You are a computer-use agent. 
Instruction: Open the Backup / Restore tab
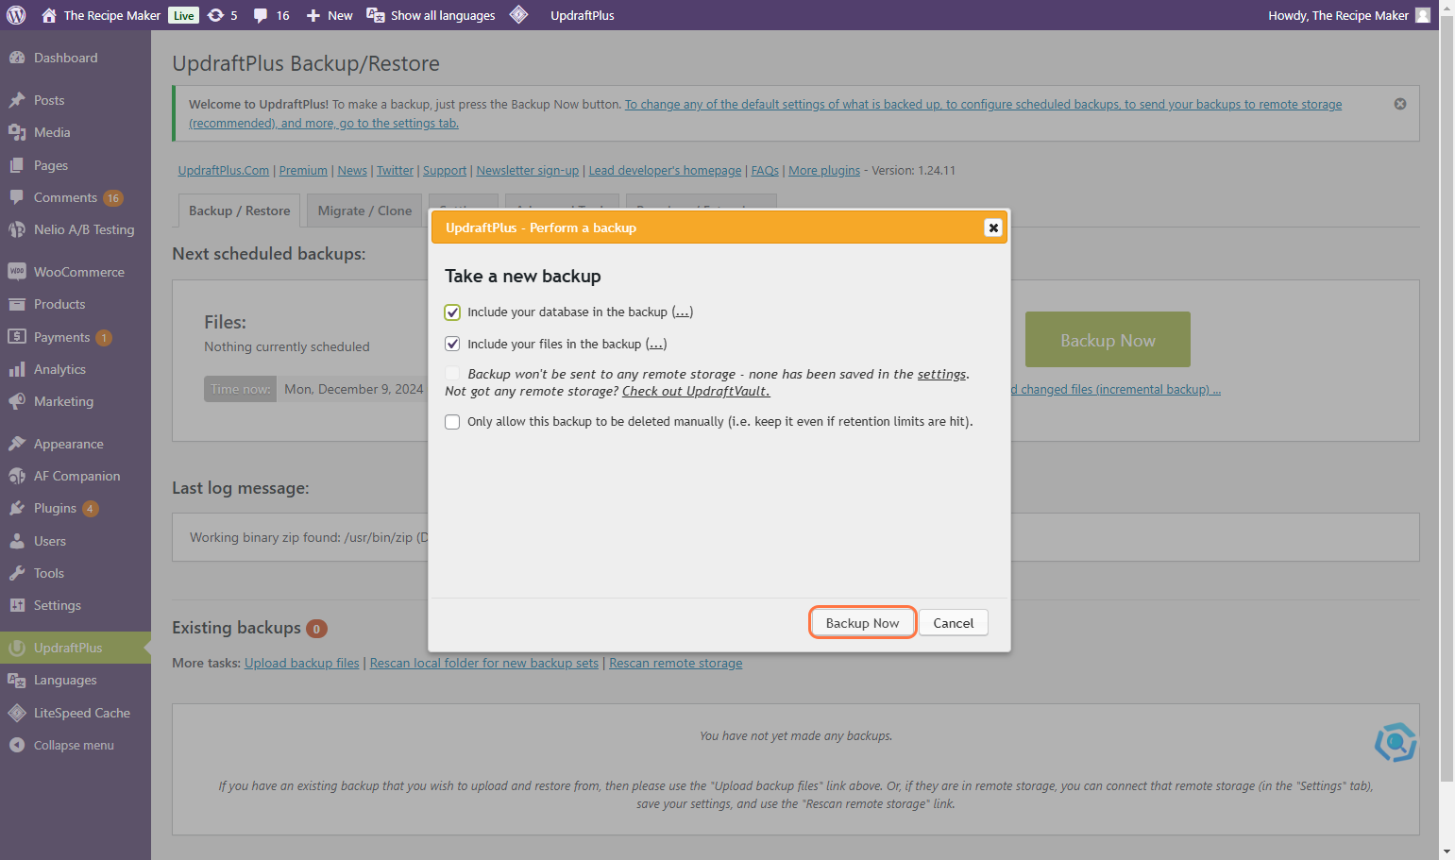pyautogui.click(x=240, y=211)
